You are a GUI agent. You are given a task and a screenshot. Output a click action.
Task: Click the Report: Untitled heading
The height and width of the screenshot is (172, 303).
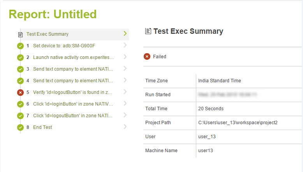[x=53, y=14]
